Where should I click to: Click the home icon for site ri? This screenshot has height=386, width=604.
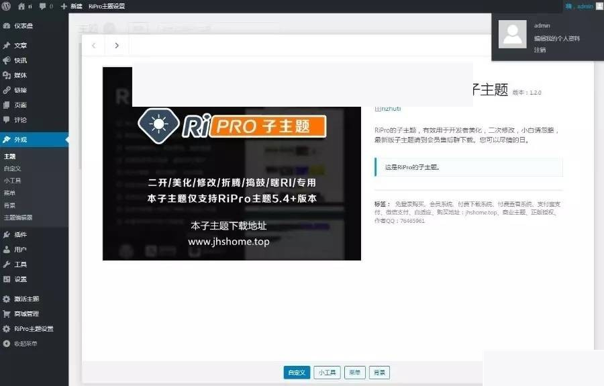click(x=21, y=6)
